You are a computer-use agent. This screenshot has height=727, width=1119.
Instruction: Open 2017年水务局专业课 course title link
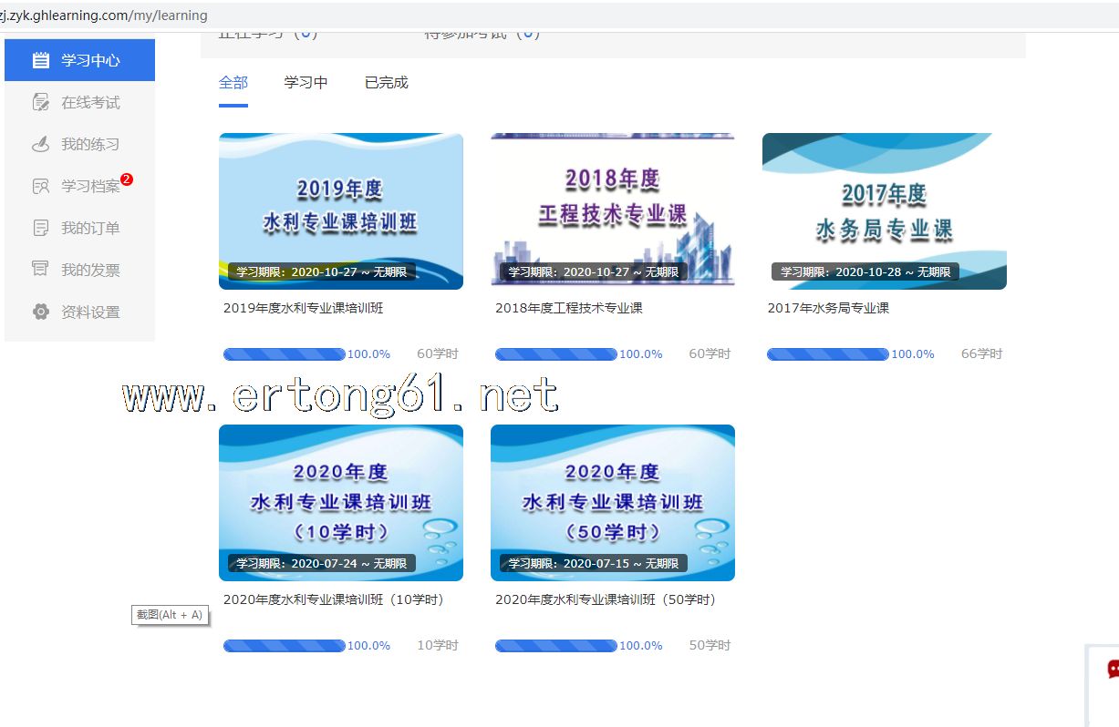(827, 308)
